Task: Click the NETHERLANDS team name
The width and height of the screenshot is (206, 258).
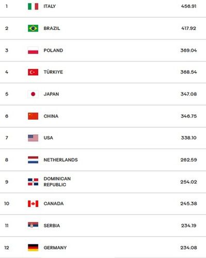Action: [60, 160]
